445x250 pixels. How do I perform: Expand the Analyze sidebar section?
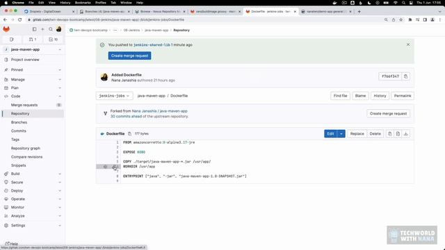click(33, 216)
